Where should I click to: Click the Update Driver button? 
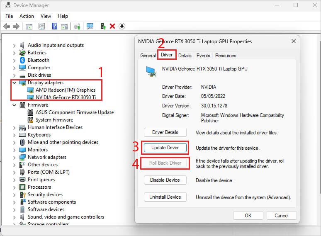click(x=165, y=148)
